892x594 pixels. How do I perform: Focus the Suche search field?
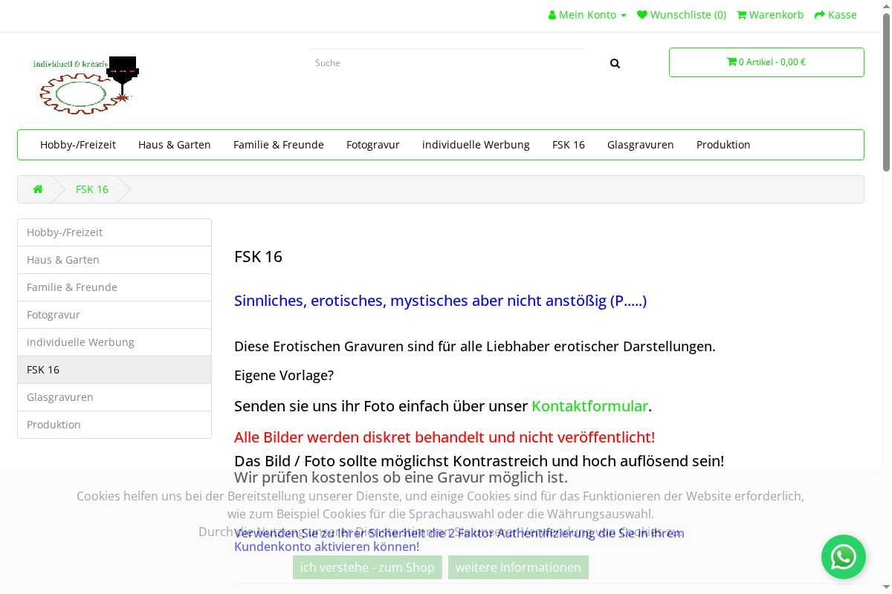click(x=446, y=63)
